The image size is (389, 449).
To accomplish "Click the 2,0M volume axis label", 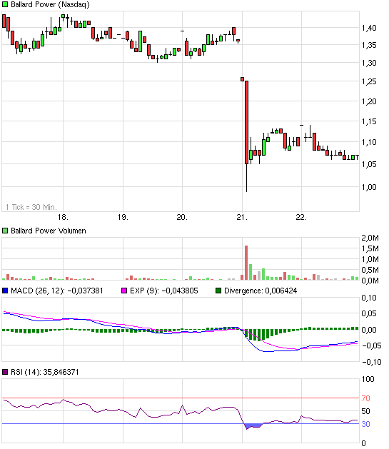I will (370, 238).
